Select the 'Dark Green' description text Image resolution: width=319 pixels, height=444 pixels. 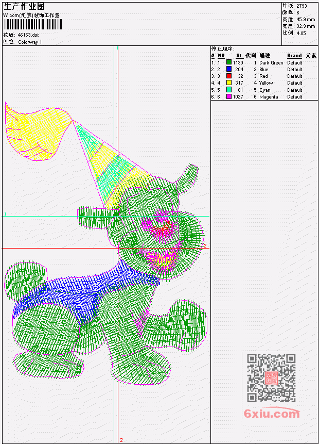click(x=271, y=63)
